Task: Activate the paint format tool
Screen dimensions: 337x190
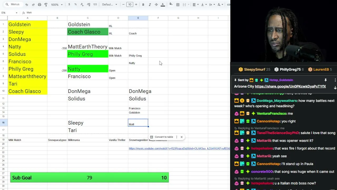Action: [x=46, y=4]
